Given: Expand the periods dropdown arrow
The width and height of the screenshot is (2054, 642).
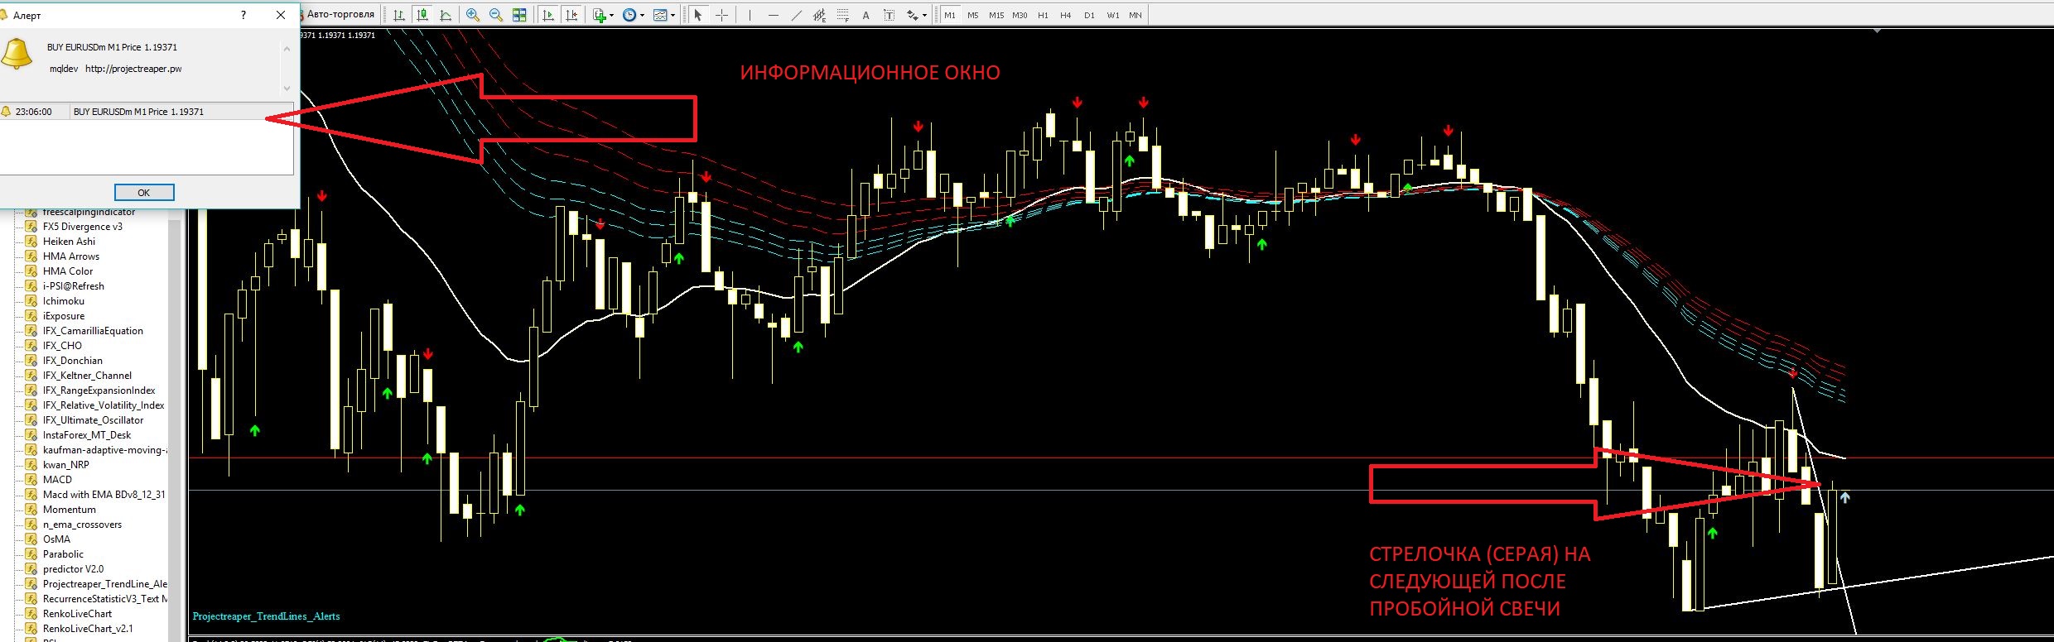Looking at the screenshot, I should tap(642, 15).
